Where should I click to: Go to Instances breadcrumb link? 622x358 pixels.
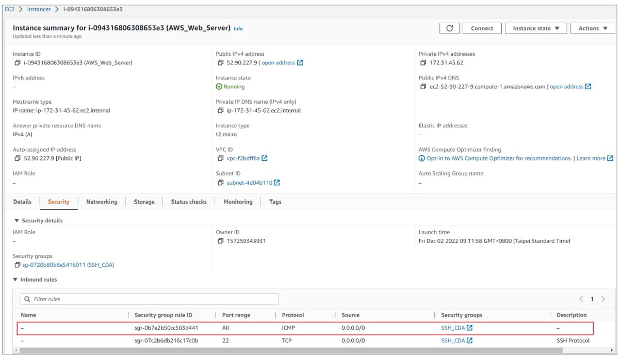pos(39,9)
